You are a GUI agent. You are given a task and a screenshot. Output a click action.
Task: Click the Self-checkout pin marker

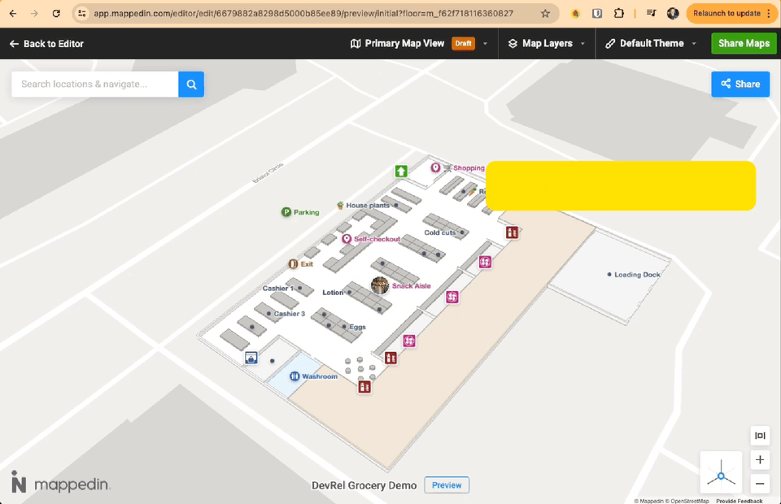[347, 239]
